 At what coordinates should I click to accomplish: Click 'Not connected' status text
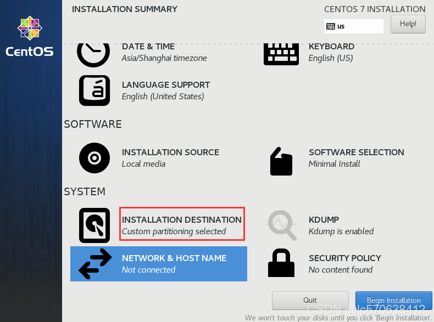[148, 270]
